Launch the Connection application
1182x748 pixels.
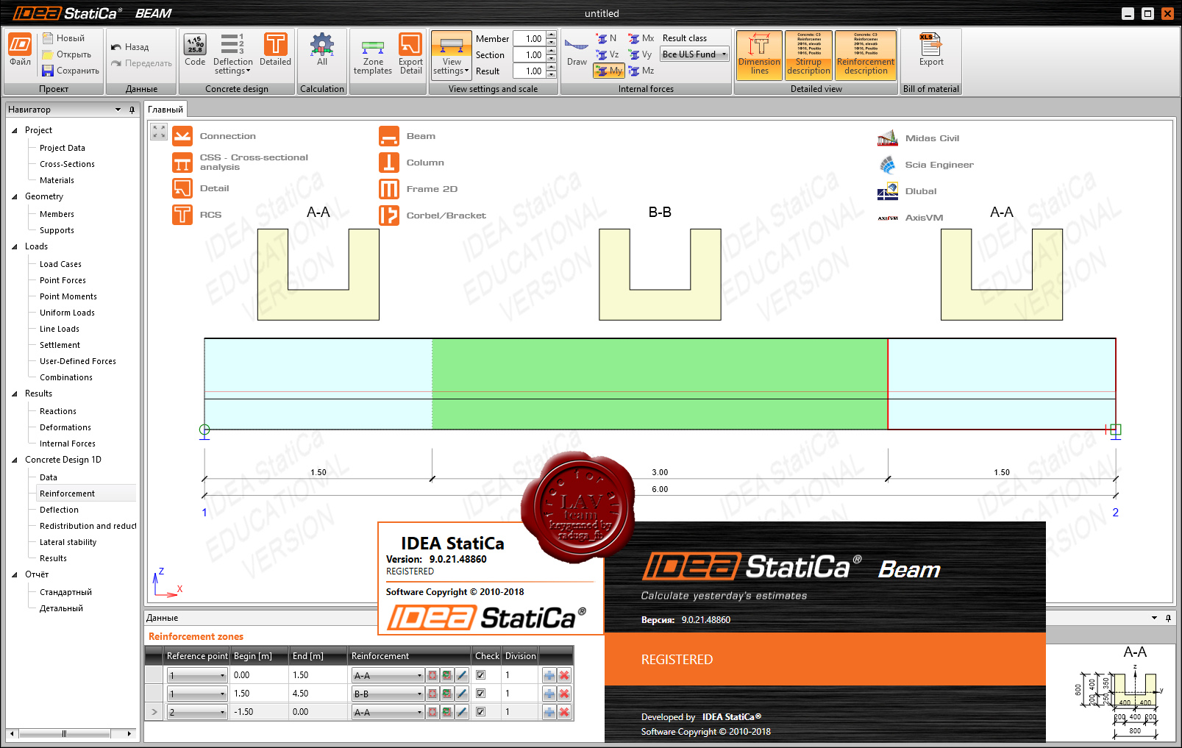pyautogui.click(x=214, y=136)
